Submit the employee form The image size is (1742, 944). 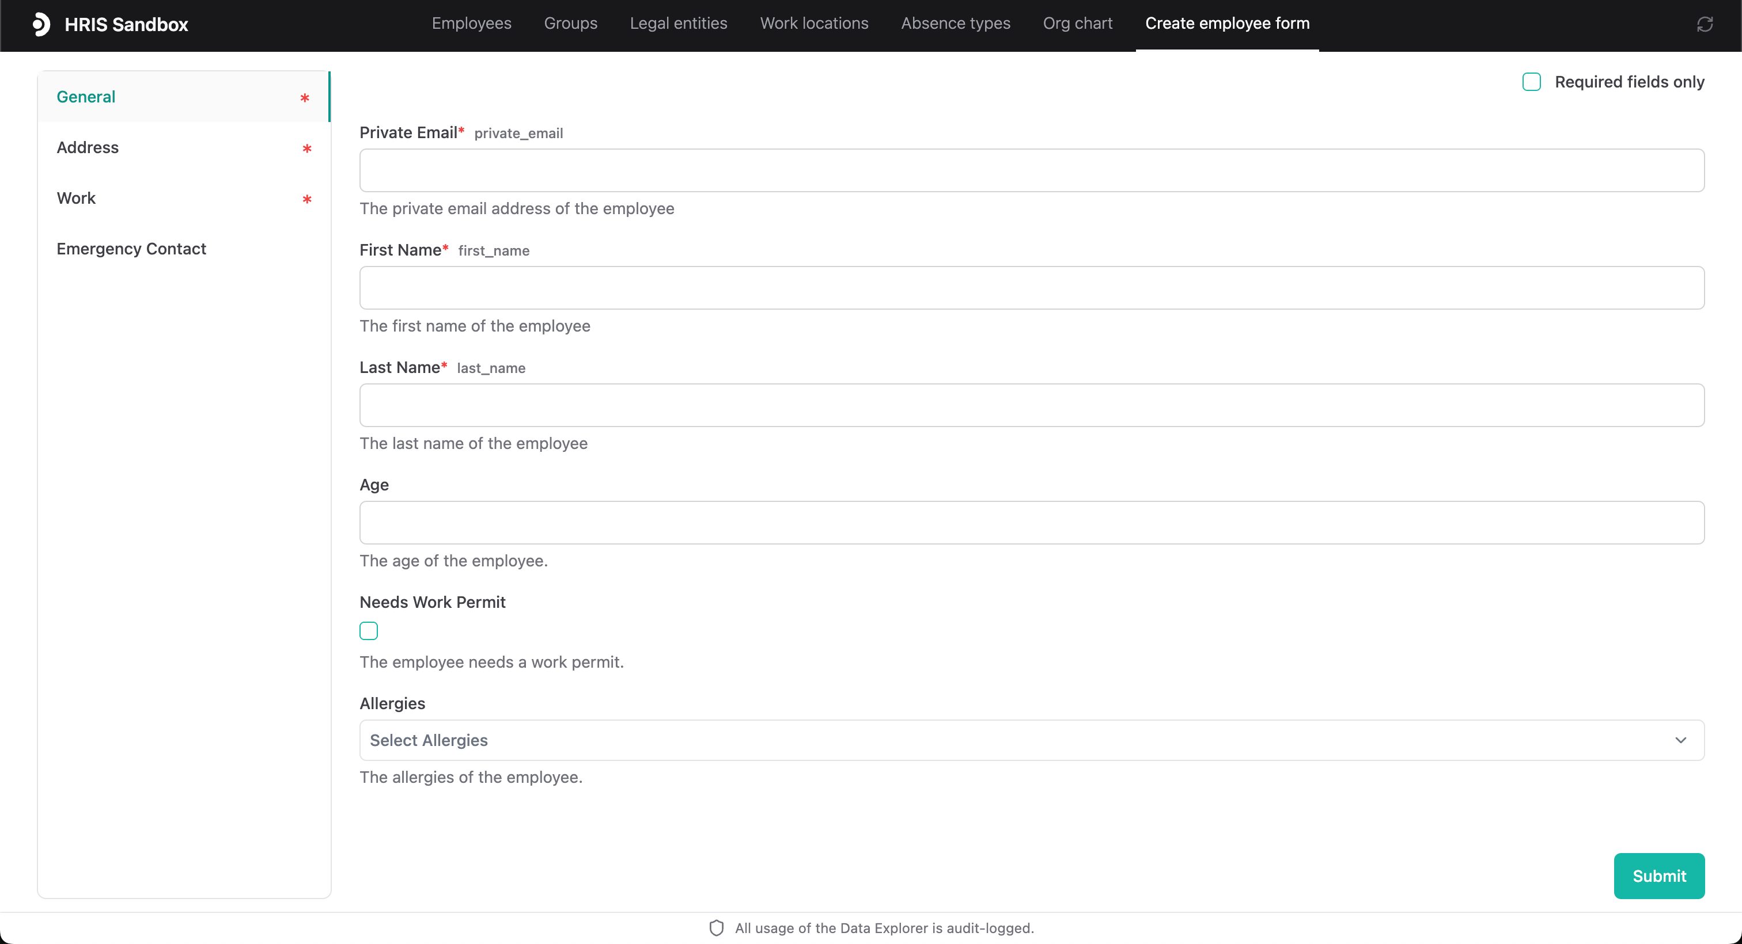[1659, 876]
